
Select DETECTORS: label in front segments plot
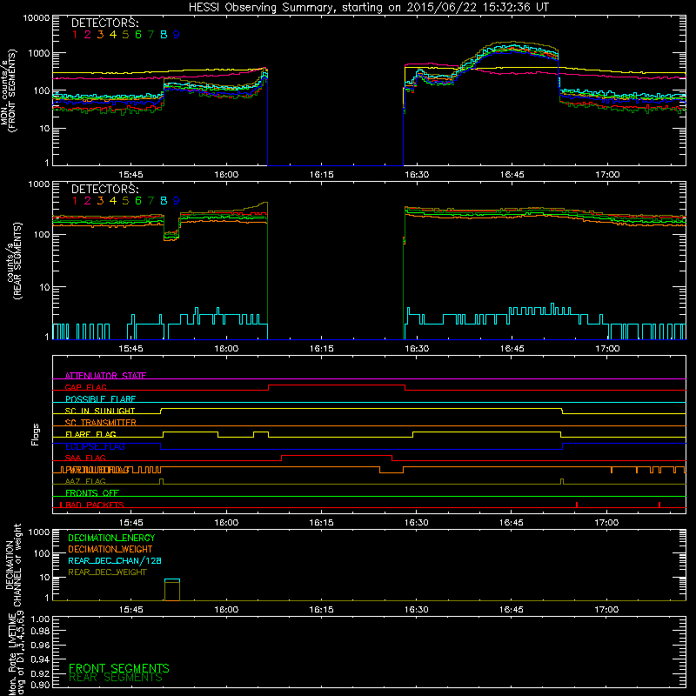pos(104,23)
